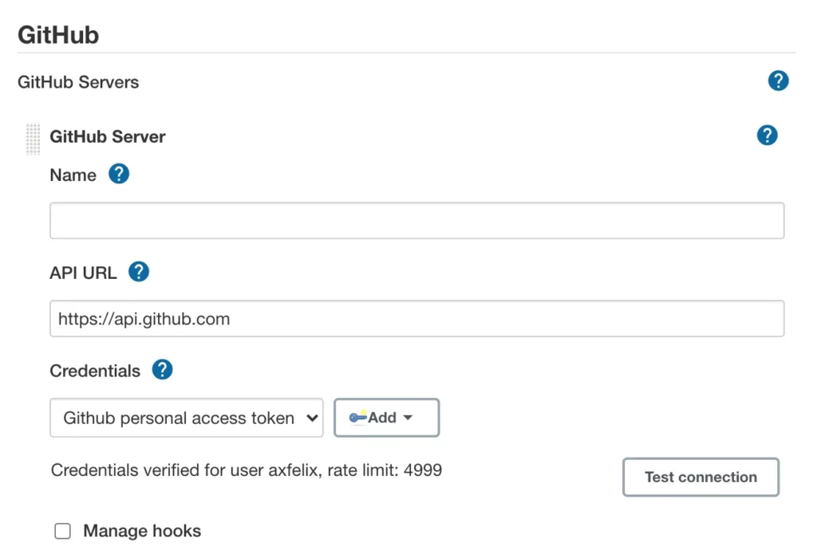Open the Github personal access token dropdown
The height and width of the screenshot is (554, 817).
pos(186,418)
